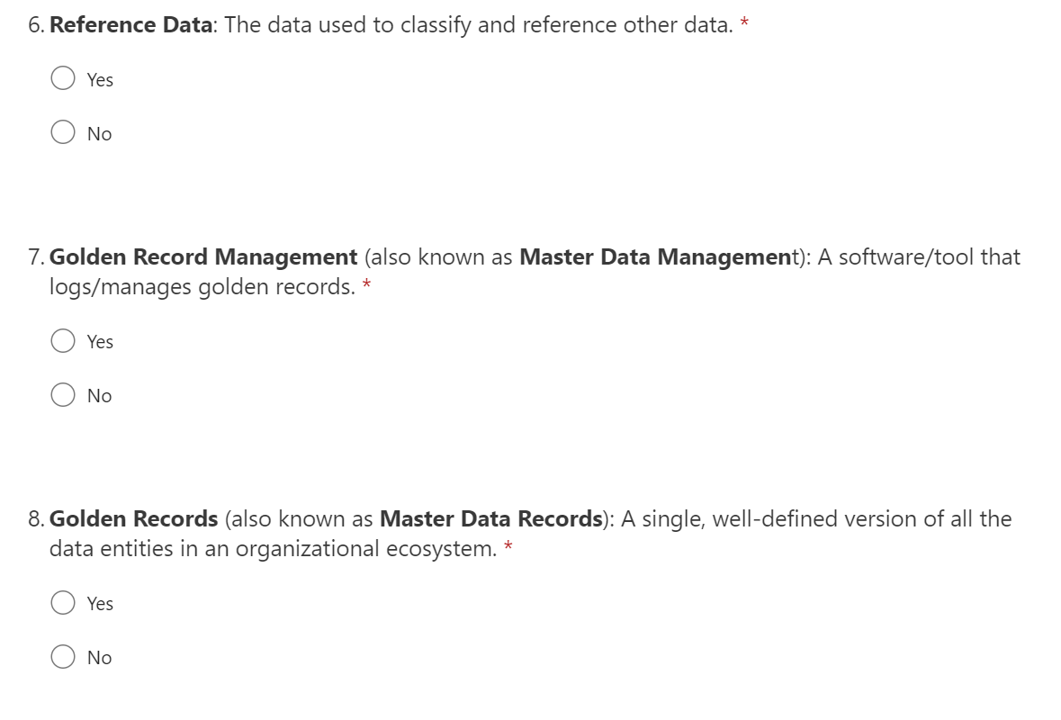The image size is (1061, 720).
Task: Mark Yes radio for Golden Records question
Action: coord(63,603)
